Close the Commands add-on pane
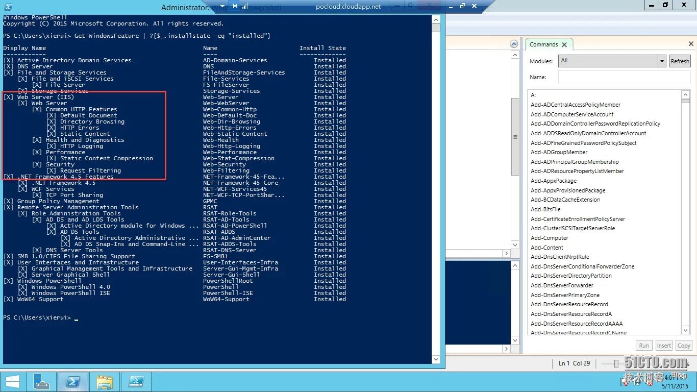Screen dimensions: 697x392 (691, 44)
